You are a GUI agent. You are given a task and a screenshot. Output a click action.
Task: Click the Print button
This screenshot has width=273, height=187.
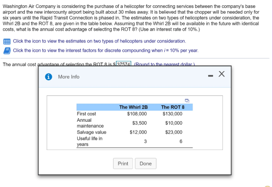[123, 164]
